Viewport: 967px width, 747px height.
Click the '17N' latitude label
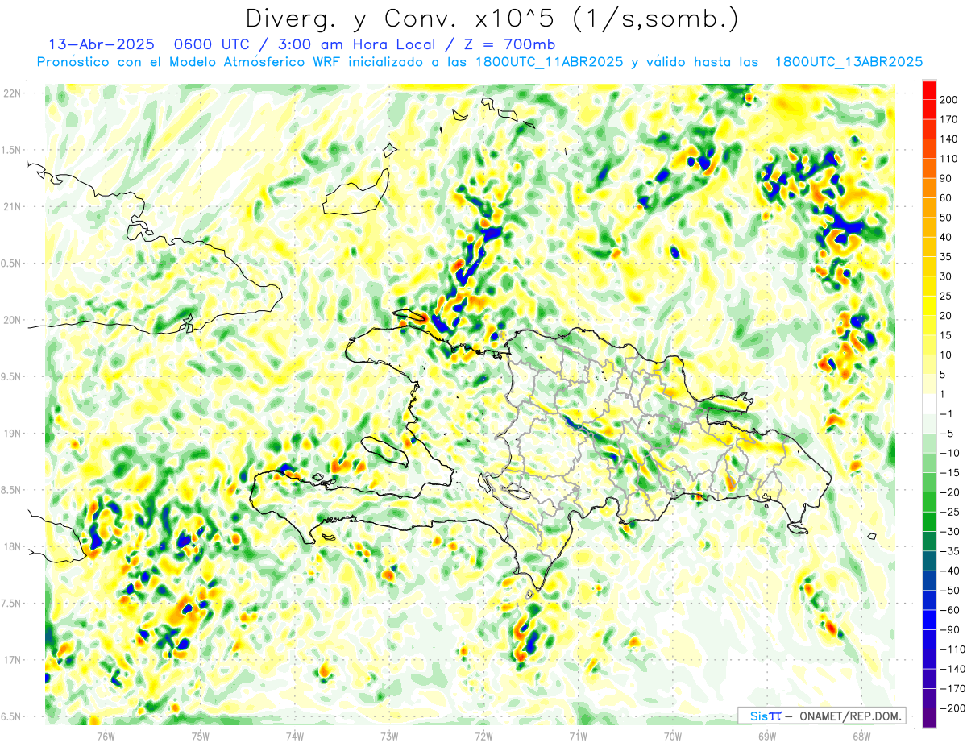(13, 660)
